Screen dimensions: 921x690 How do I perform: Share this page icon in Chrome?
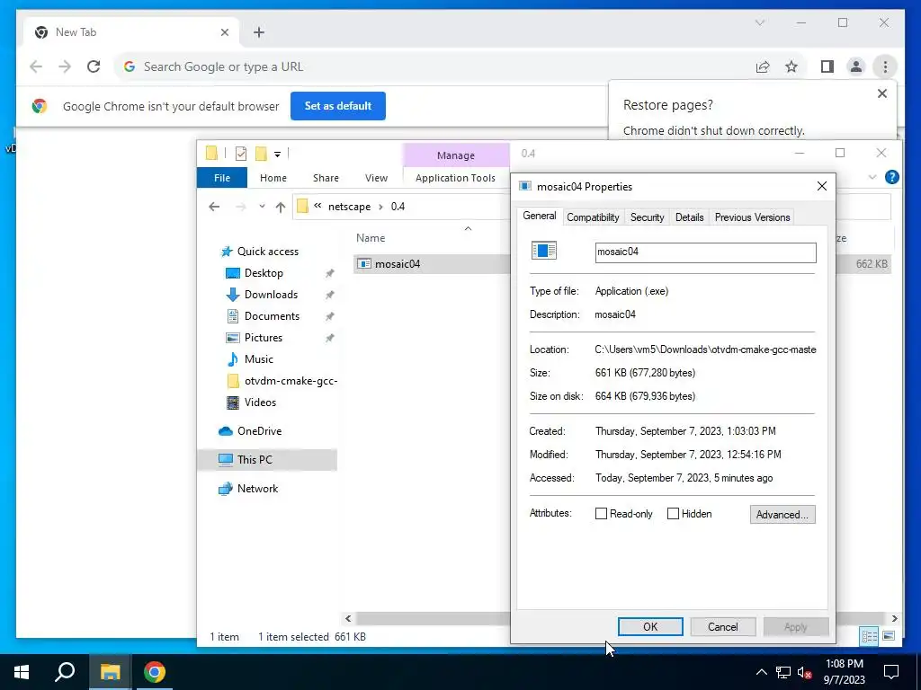pyautogui.click(x=763, y=66)
